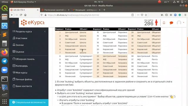Click the page vertical scrollbar

click(187, 45)
